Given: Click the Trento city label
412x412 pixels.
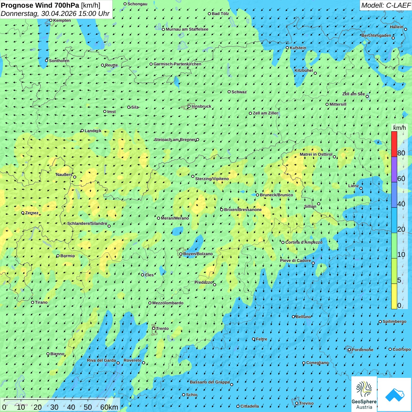Looking at the screenshot, I should point(162,328).
